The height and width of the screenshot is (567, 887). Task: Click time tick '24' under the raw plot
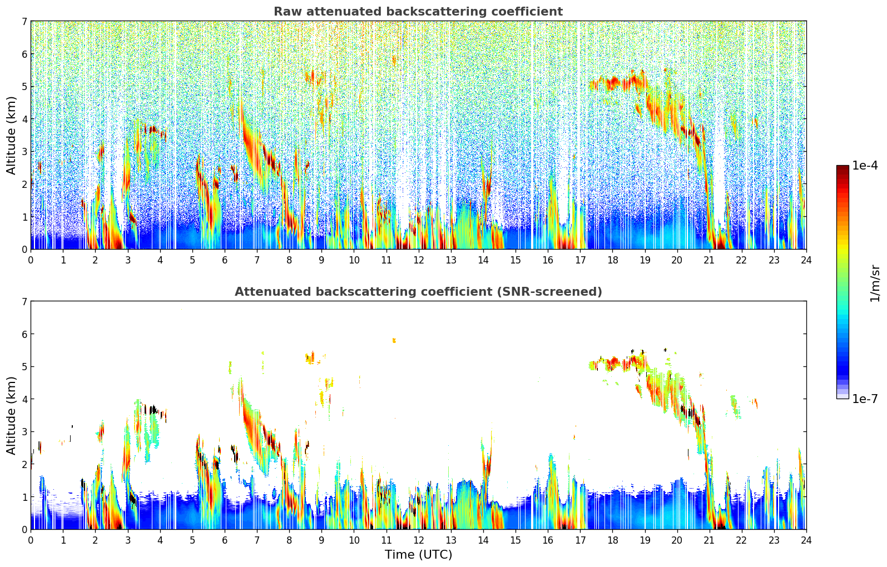806,260
